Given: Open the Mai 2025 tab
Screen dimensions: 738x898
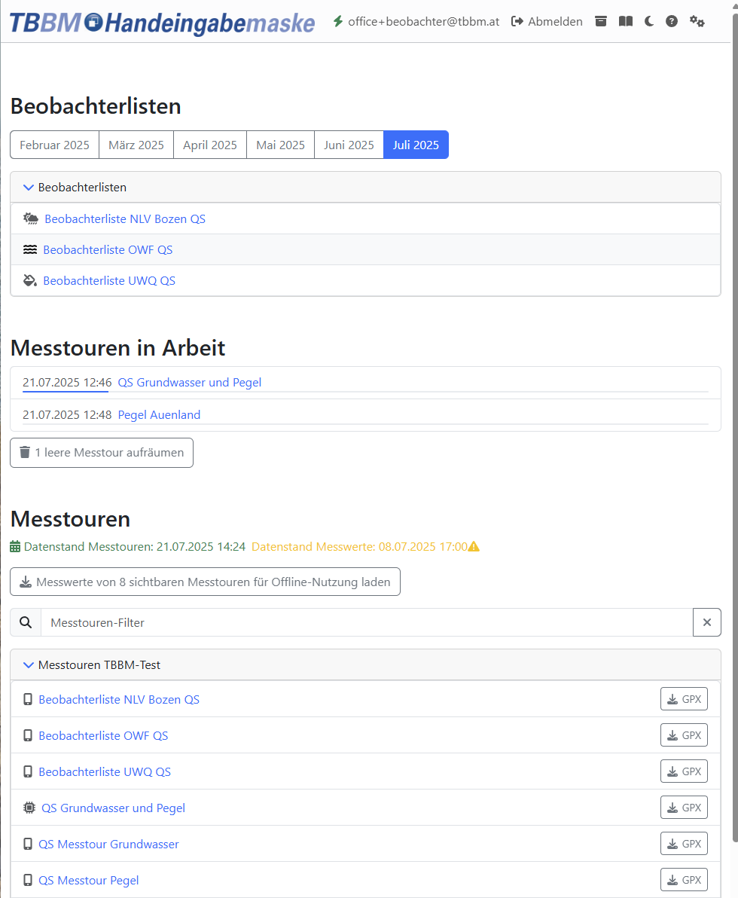Looking at the screenshot, I should 281,145.
